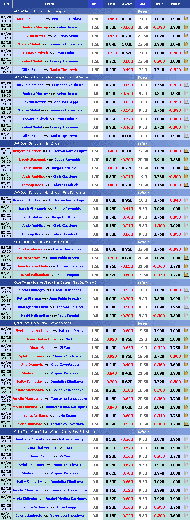This screenshot has width=190, height=520.
Task: Click chart icon for Benjamin Becker handicap 1.50 row
Action: (186, 151)
